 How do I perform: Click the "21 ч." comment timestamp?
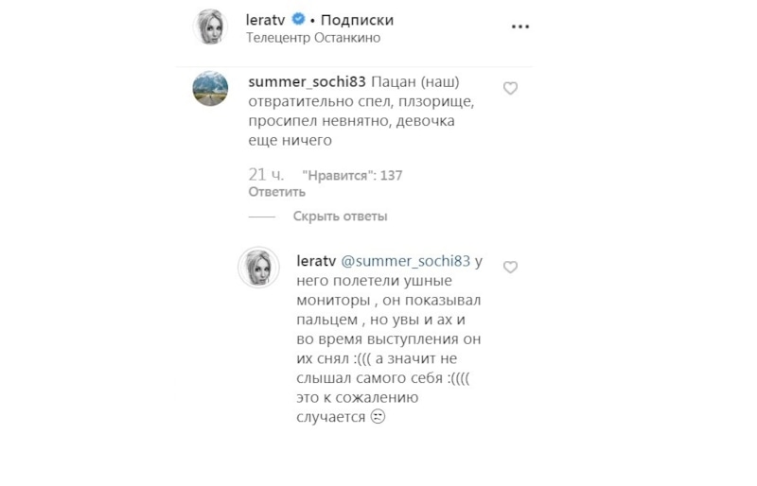pyautogui.click(x=266, y=175)
